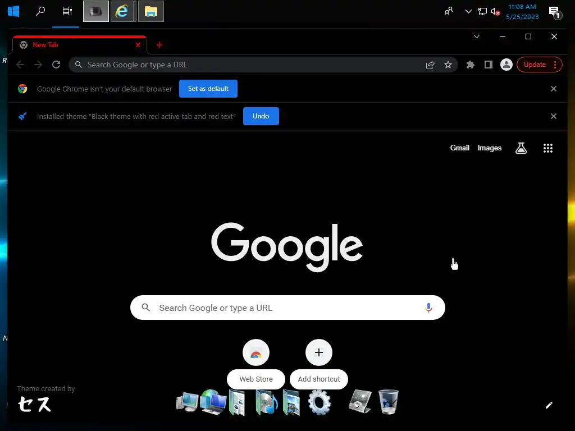The width and height of the screenshot is (575, 431).
Task: Open the network icon in system tray
Action: point(482,11)
